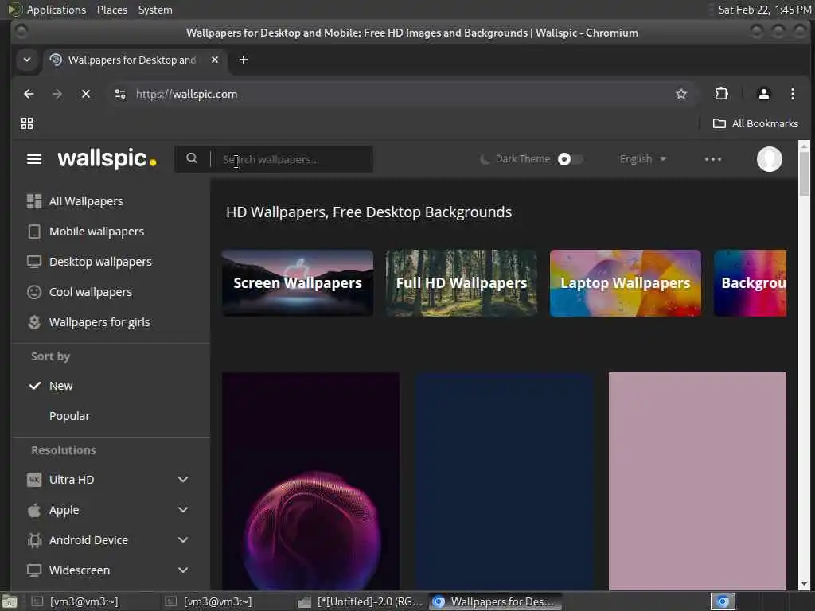Click the Mobile wallpapers phone icon
The height and width of the screenshot is (611, 815).
click(x=34, y=232)
